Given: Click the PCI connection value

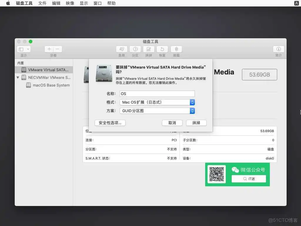Looking at the screenshot, I should (174, 140).
